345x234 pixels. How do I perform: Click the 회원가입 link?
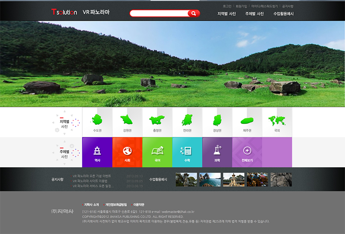click(x=241, y=6)
